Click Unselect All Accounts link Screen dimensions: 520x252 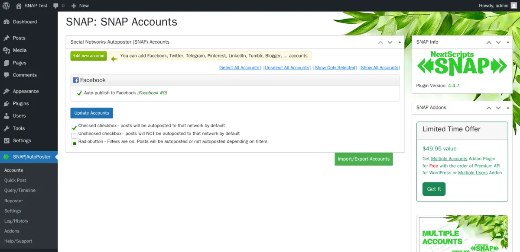[x=287, y=68]
